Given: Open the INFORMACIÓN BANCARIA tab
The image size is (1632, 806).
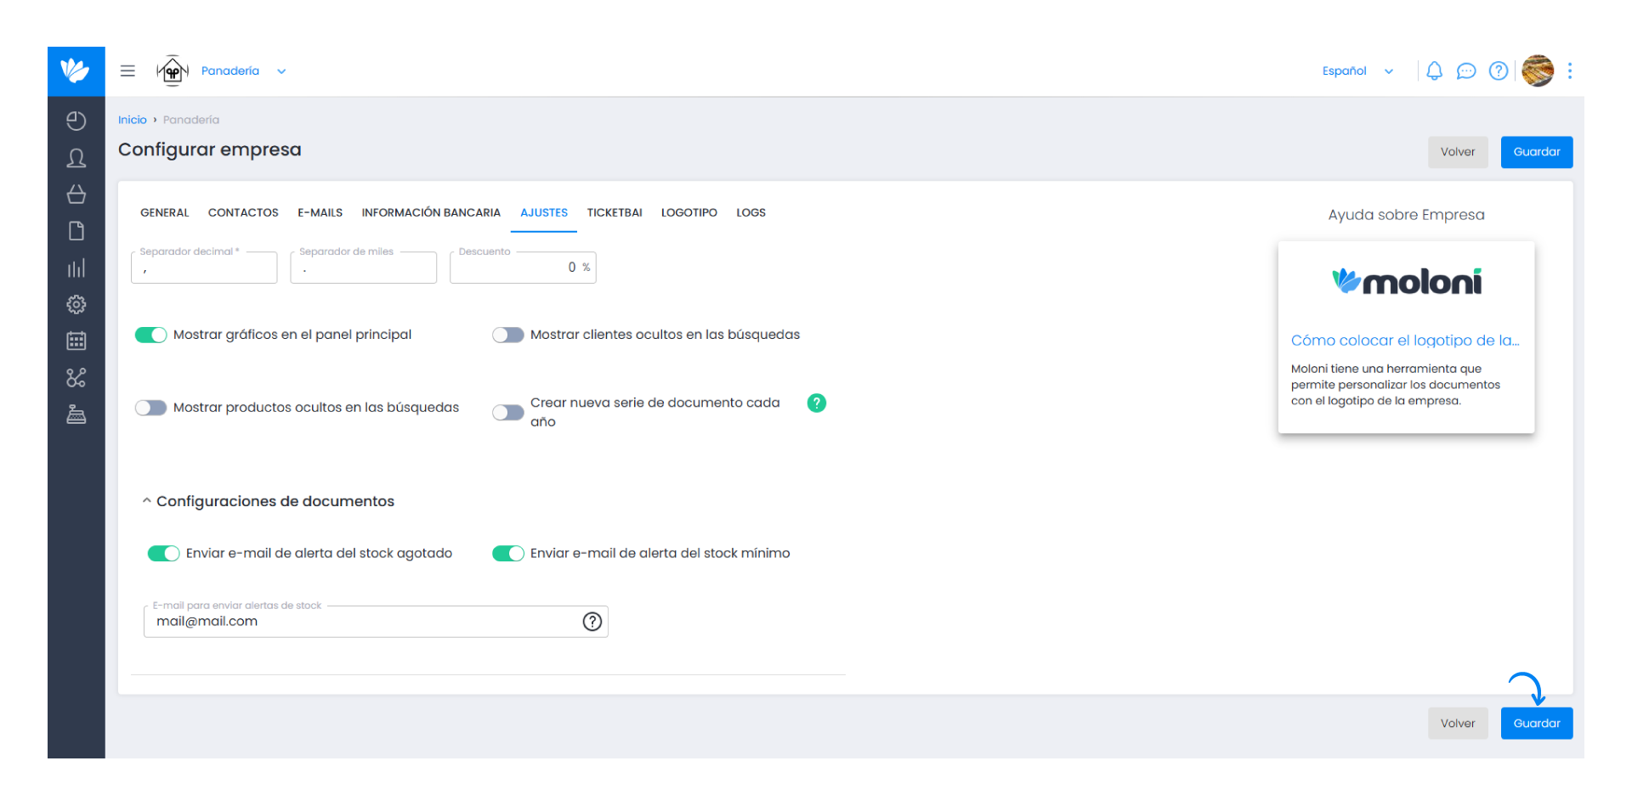Looking at the screenshot, I should tap(431, 212).
